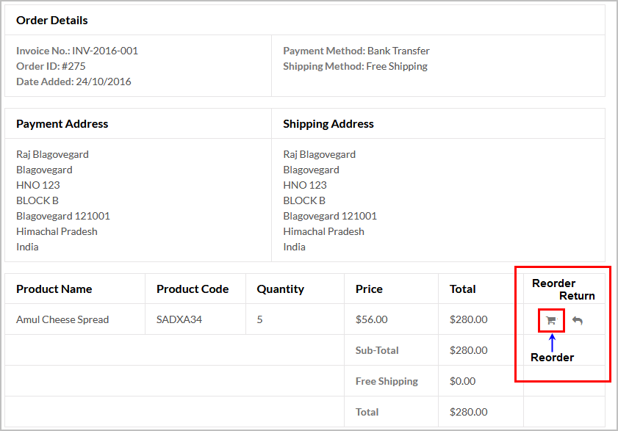This screenshot has width=618, height=431.
Task: Click the Quantity column header
Action: point(280,289)
